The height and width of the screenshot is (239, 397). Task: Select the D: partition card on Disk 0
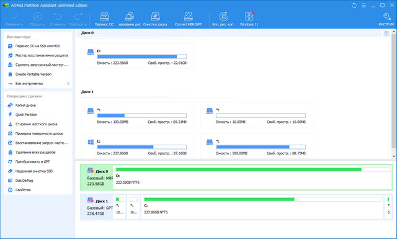pos(138,56)
